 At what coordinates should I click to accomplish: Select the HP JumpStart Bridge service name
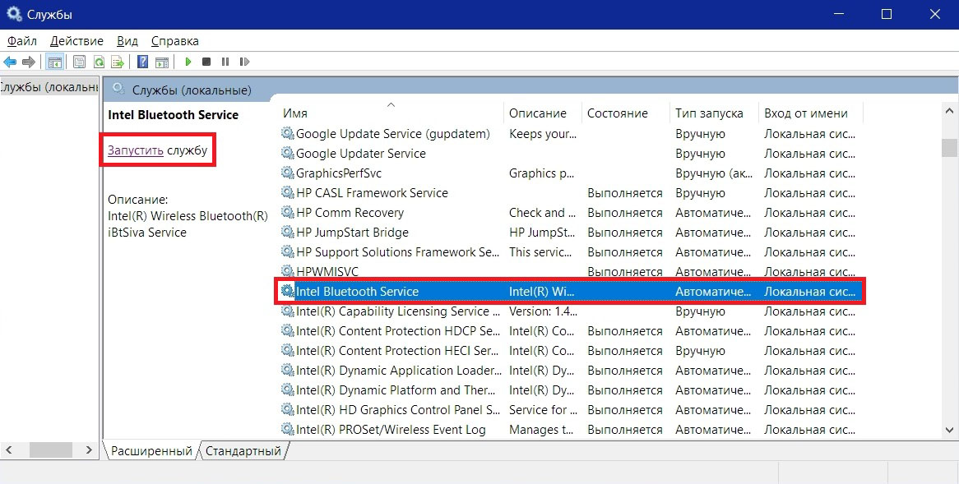352,233
